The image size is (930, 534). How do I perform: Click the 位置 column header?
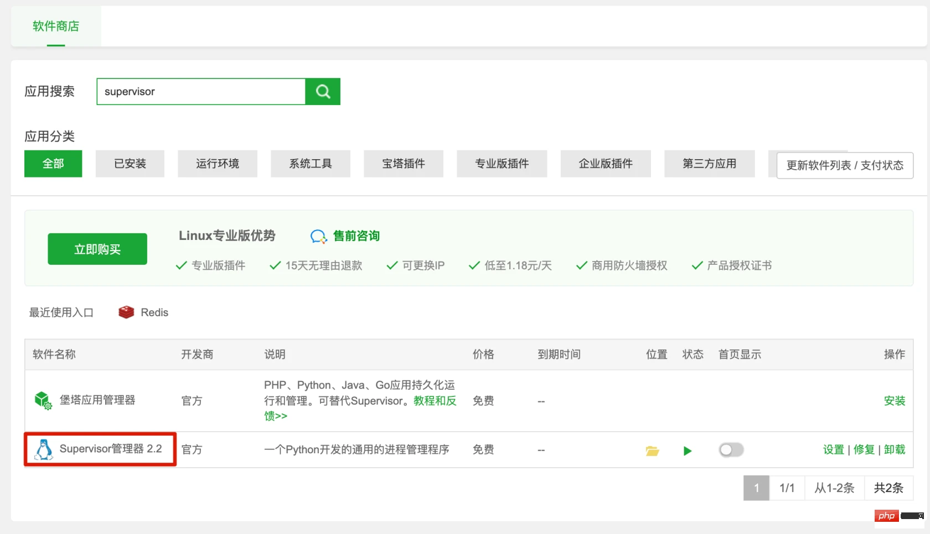coord(657,354)
